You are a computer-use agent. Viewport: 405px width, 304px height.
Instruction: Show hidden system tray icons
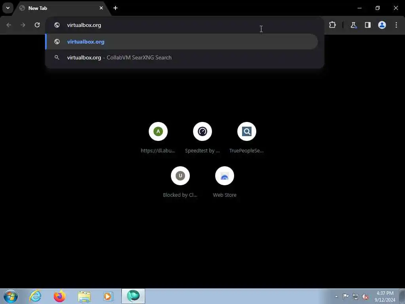[x=336, y=296]
